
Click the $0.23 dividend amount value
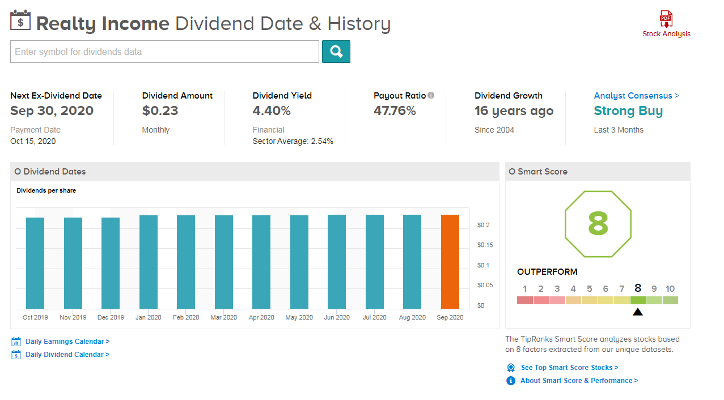(x=160, y=111)
